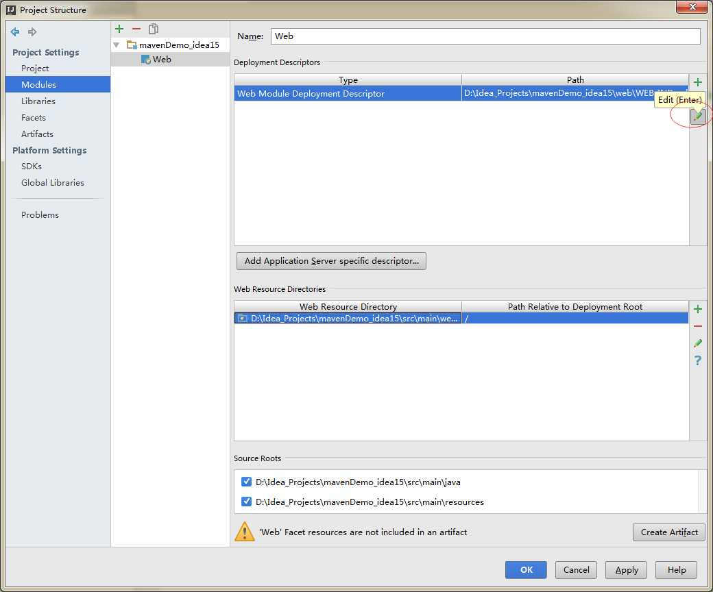The image size is (713, 592).
Task: Click the Name input field containing Web
Action: [485, 36]
